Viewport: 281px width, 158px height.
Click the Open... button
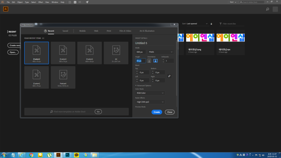(13, 52)
